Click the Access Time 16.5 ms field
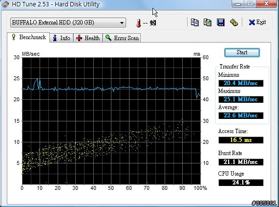The width and height of the screenshot is (279, 207). (241, 140)
